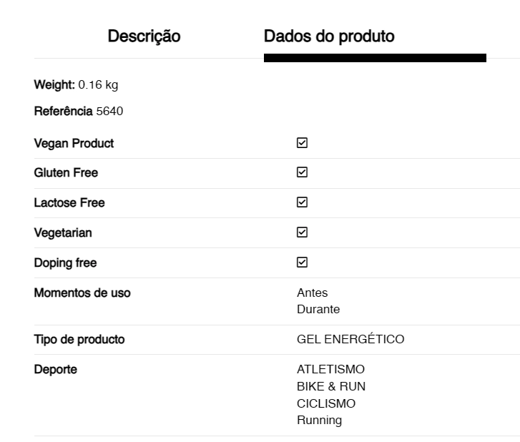Screen dimensions: 520x442
Task: Select the Dados do produto tab
Action: click(329, 36)
